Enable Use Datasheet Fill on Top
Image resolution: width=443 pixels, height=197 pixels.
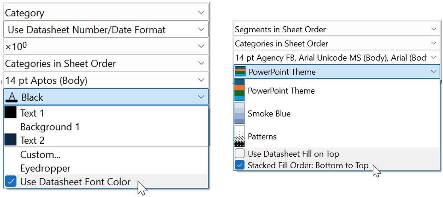tap(240, 154)
